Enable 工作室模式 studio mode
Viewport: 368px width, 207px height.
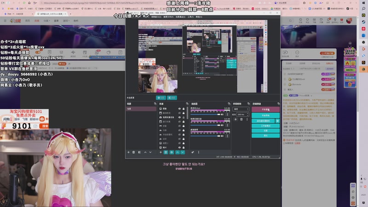(265, 126)
